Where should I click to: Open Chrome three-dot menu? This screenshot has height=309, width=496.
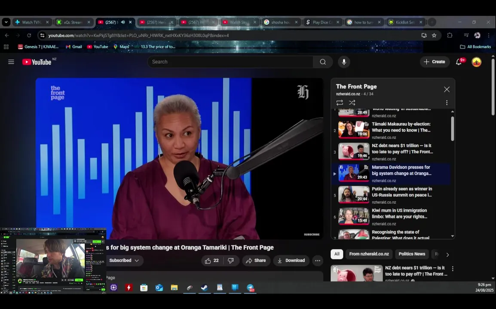pos(488,35)
